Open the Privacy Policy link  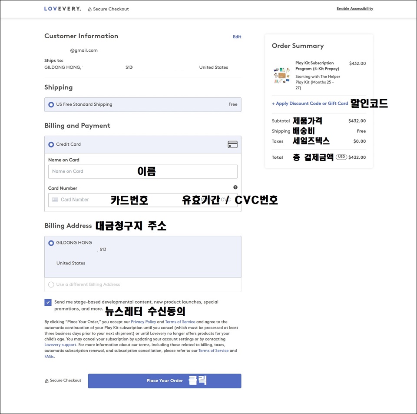tap(143, 322)
